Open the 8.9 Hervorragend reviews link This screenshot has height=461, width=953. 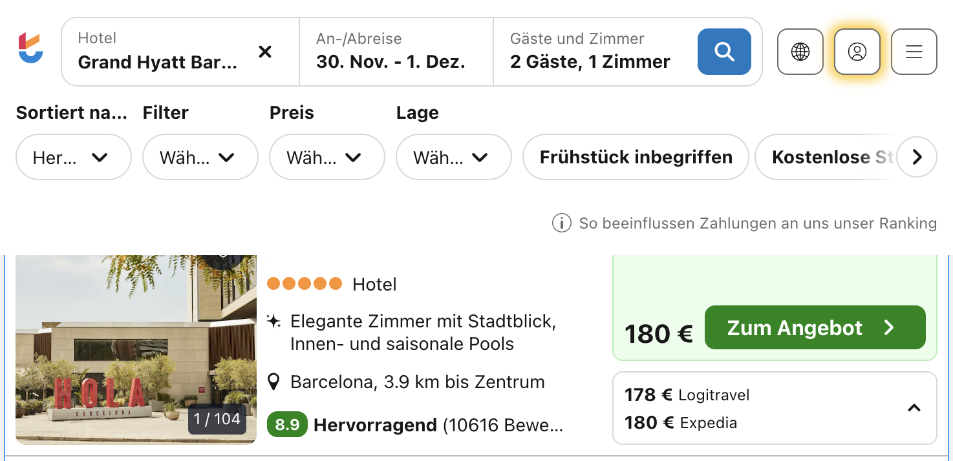click(415, 425)
